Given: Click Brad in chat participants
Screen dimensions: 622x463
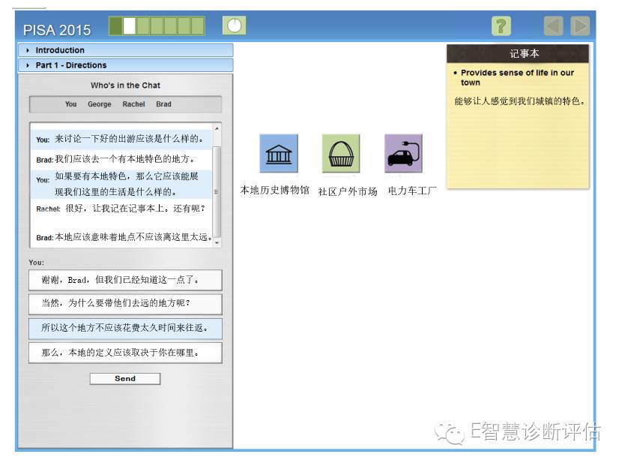Looking at the screenshot, I should [x=163, y=104].
